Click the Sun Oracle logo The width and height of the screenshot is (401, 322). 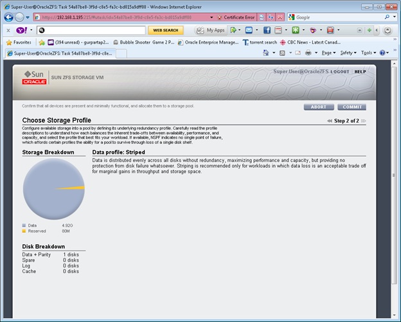click(34, 78)
